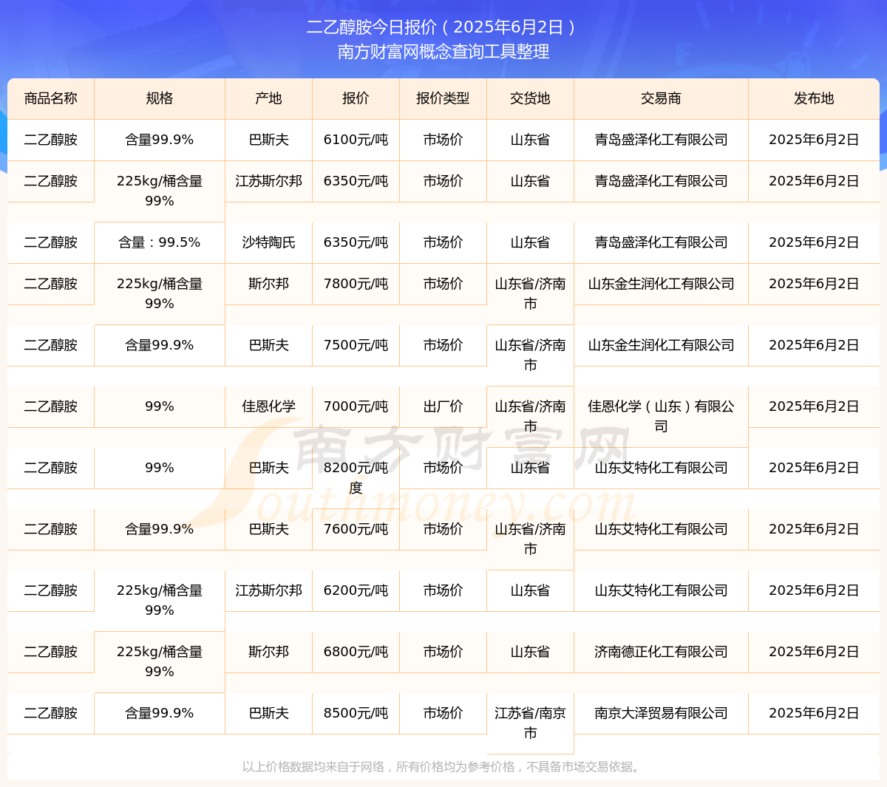Viewport: 887px width, 787px height.
Task: Click the 8500元/吨 price cell
Action: click(356, 713)
